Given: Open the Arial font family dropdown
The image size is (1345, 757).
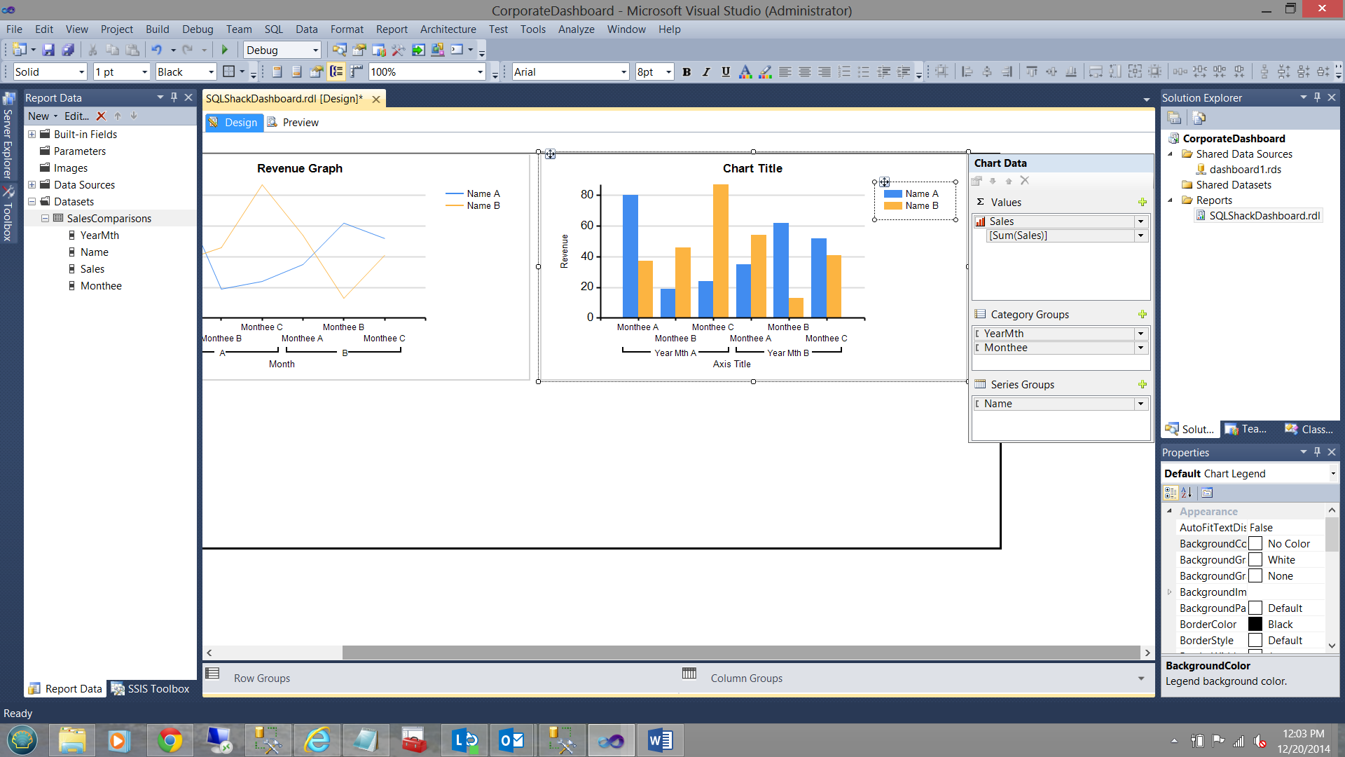Looking at the screenshot, I should pyautogui.click(x=623, y=71).
